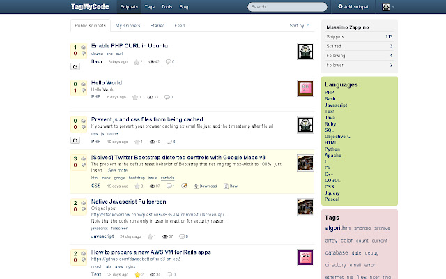This screenshot has height=279, width=446.
Task: Downvote the Hello World snippet
Action: (84, 90)
